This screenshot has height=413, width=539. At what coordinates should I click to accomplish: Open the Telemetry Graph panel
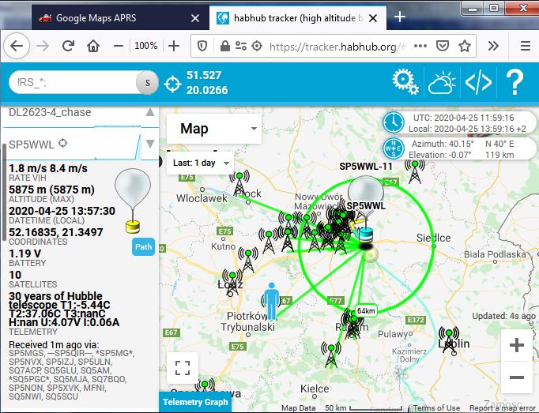tap(195, 402)
